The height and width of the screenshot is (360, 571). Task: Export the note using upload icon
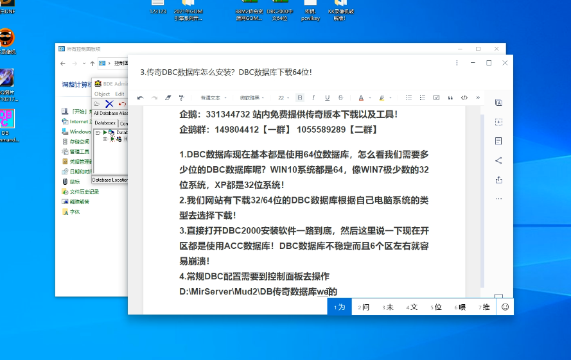pos(498,180)
